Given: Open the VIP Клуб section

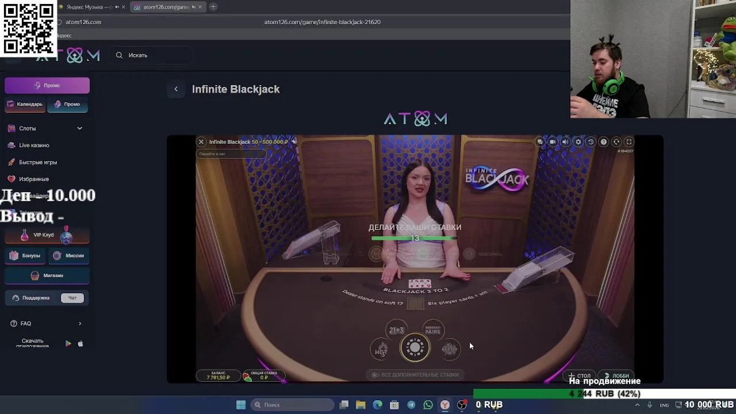Looking at the screenshot, I should [x=47, y=235].
